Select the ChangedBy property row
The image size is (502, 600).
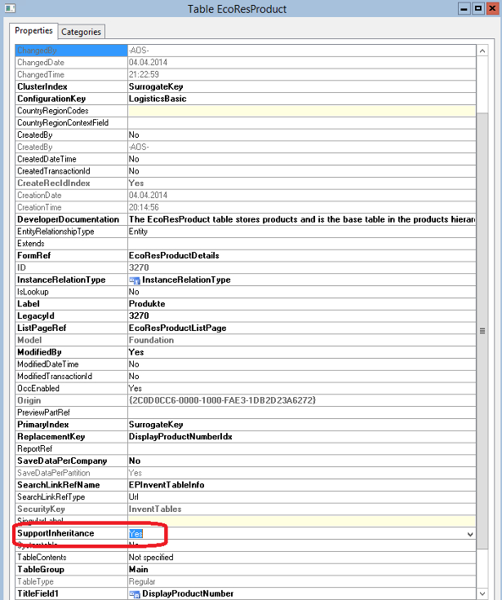point(245,51)
